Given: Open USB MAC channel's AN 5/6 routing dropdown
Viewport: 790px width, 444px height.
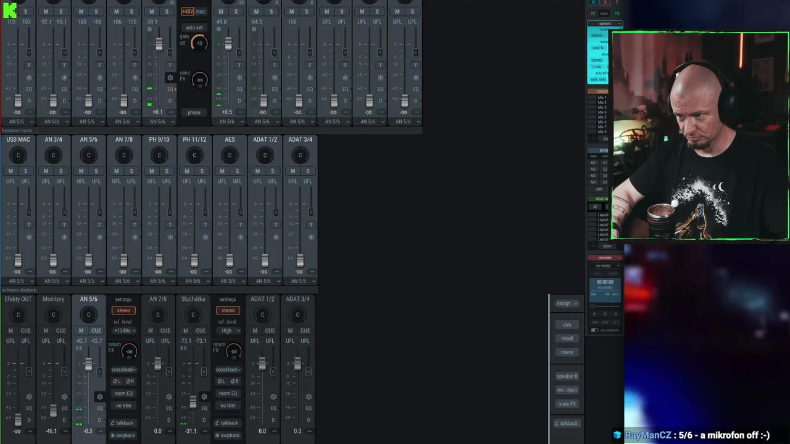Looking at the screenshot, I should pyautogui.click(x=18, y=281).
